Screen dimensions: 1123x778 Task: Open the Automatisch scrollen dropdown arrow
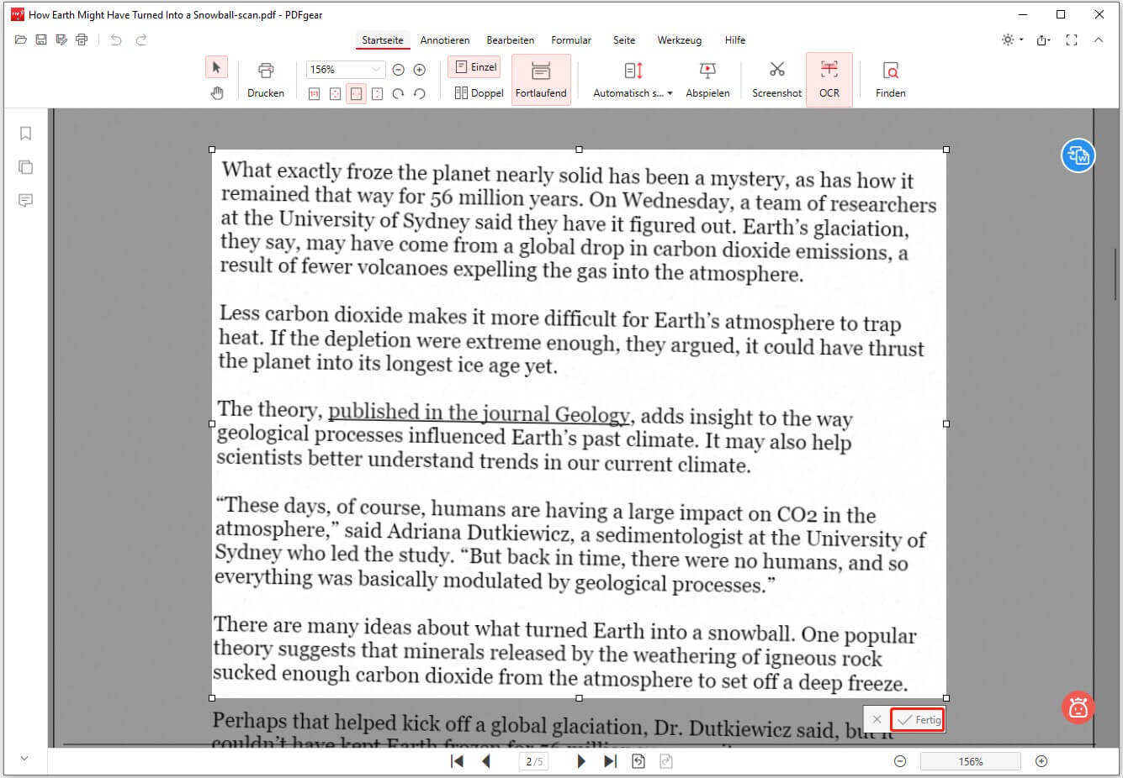[670, 94]
